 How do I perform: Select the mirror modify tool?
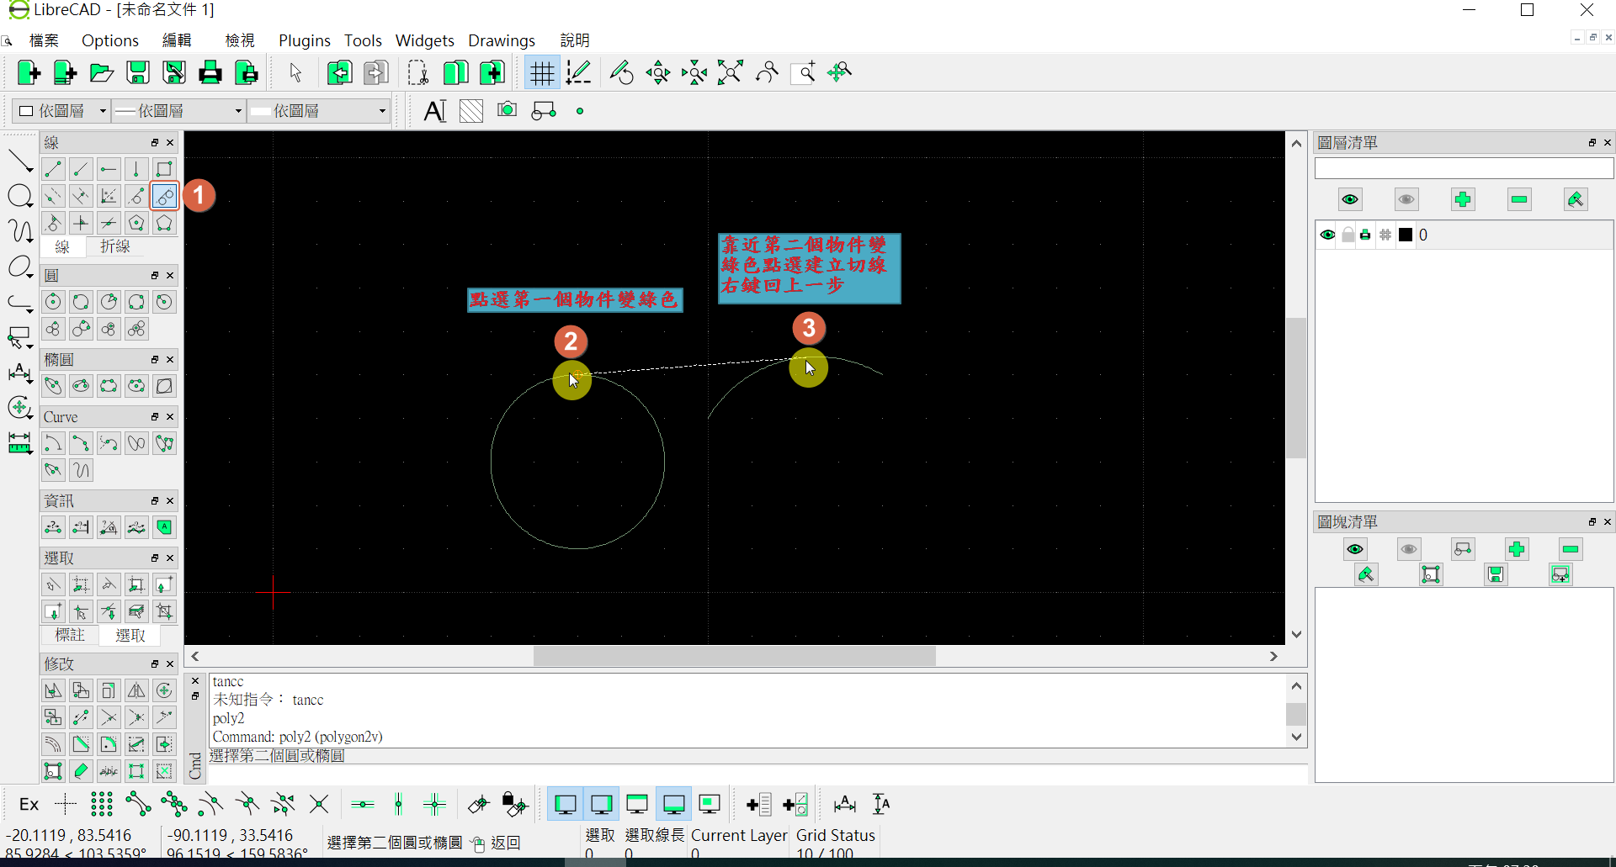click(136, 690)
